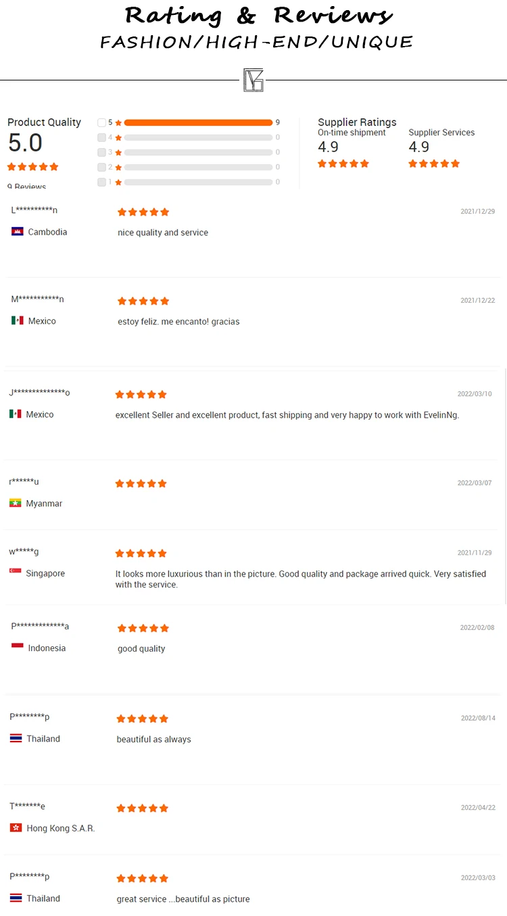The height and width of the screenshot is (916, 507).
Task: Click the Singapore flag icon
Action: [x=16, y=573]
